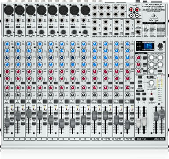Viewport: 169px width, 159px height.
Task: Click the 9/10 channel label at the bottom
Action: [x=96, y=139]
